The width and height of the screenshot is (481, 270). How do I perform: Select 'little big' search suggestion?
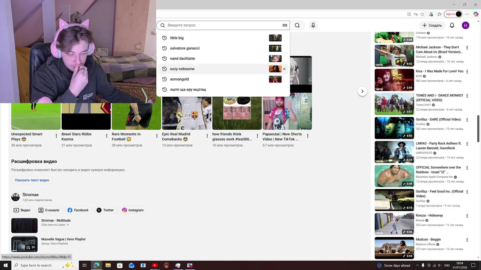pos(223,38)
